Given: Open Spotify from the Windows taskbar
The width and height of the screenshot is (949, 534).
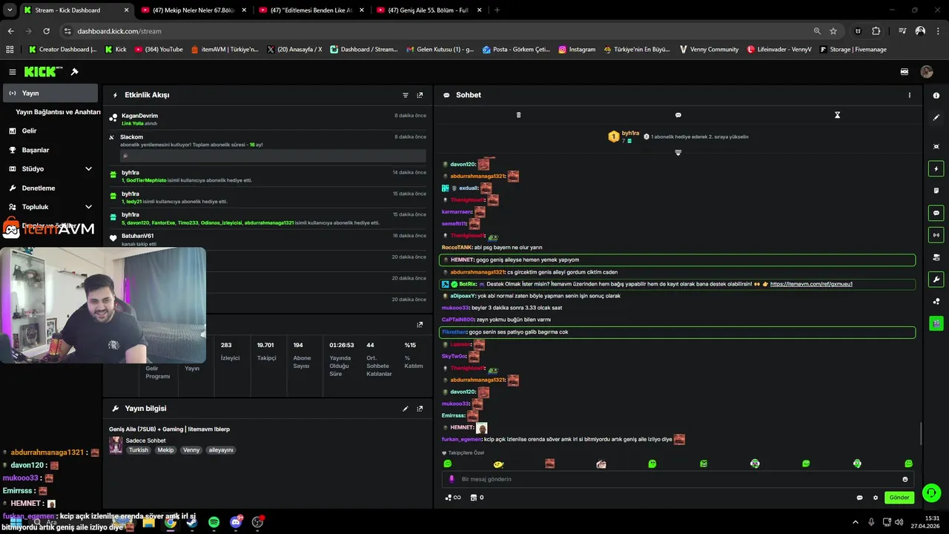Looking at the screenshot, I should [x=214, y=522].
